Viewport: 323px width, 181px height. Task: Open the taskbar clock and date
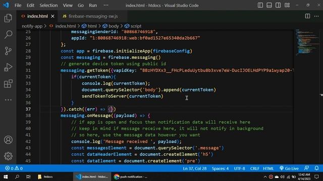pos(304,176)
